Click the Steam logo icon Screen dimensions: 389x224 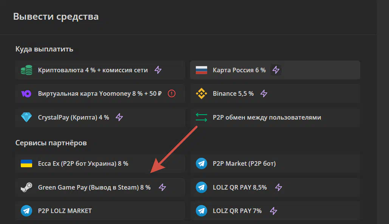point(26,187)
